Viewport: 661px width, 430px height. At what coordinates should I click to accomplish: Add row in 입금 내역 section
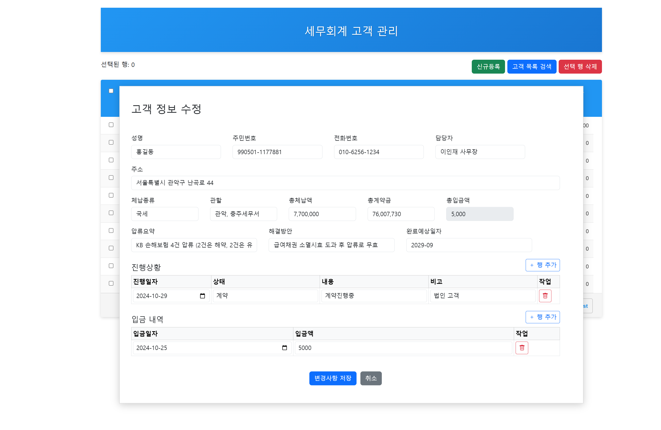point(542,317)
